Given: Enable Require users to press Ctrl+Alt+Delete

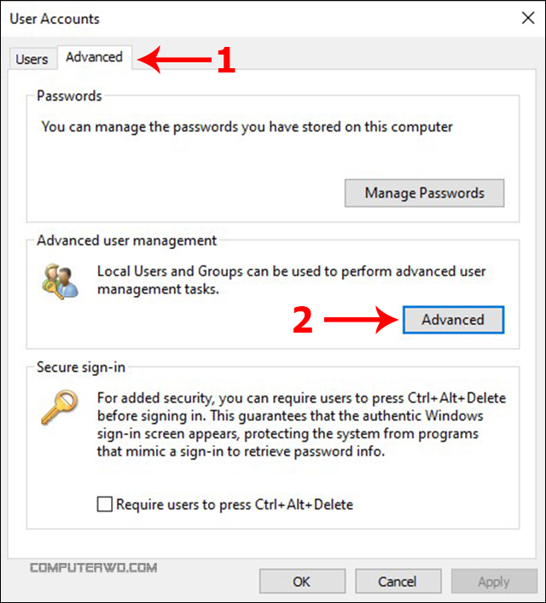Looking at the screenshot, I should pos(105,504).
